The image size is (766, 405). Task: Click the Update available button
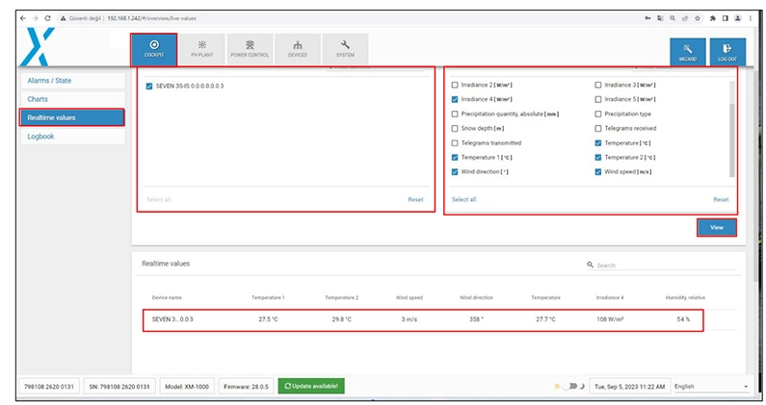[311, 386]
